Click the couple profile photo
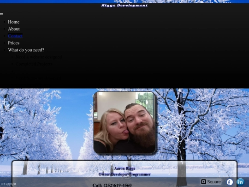Image resolution: width=249 pixels, height=187 pixels. (x=125, y=122)
